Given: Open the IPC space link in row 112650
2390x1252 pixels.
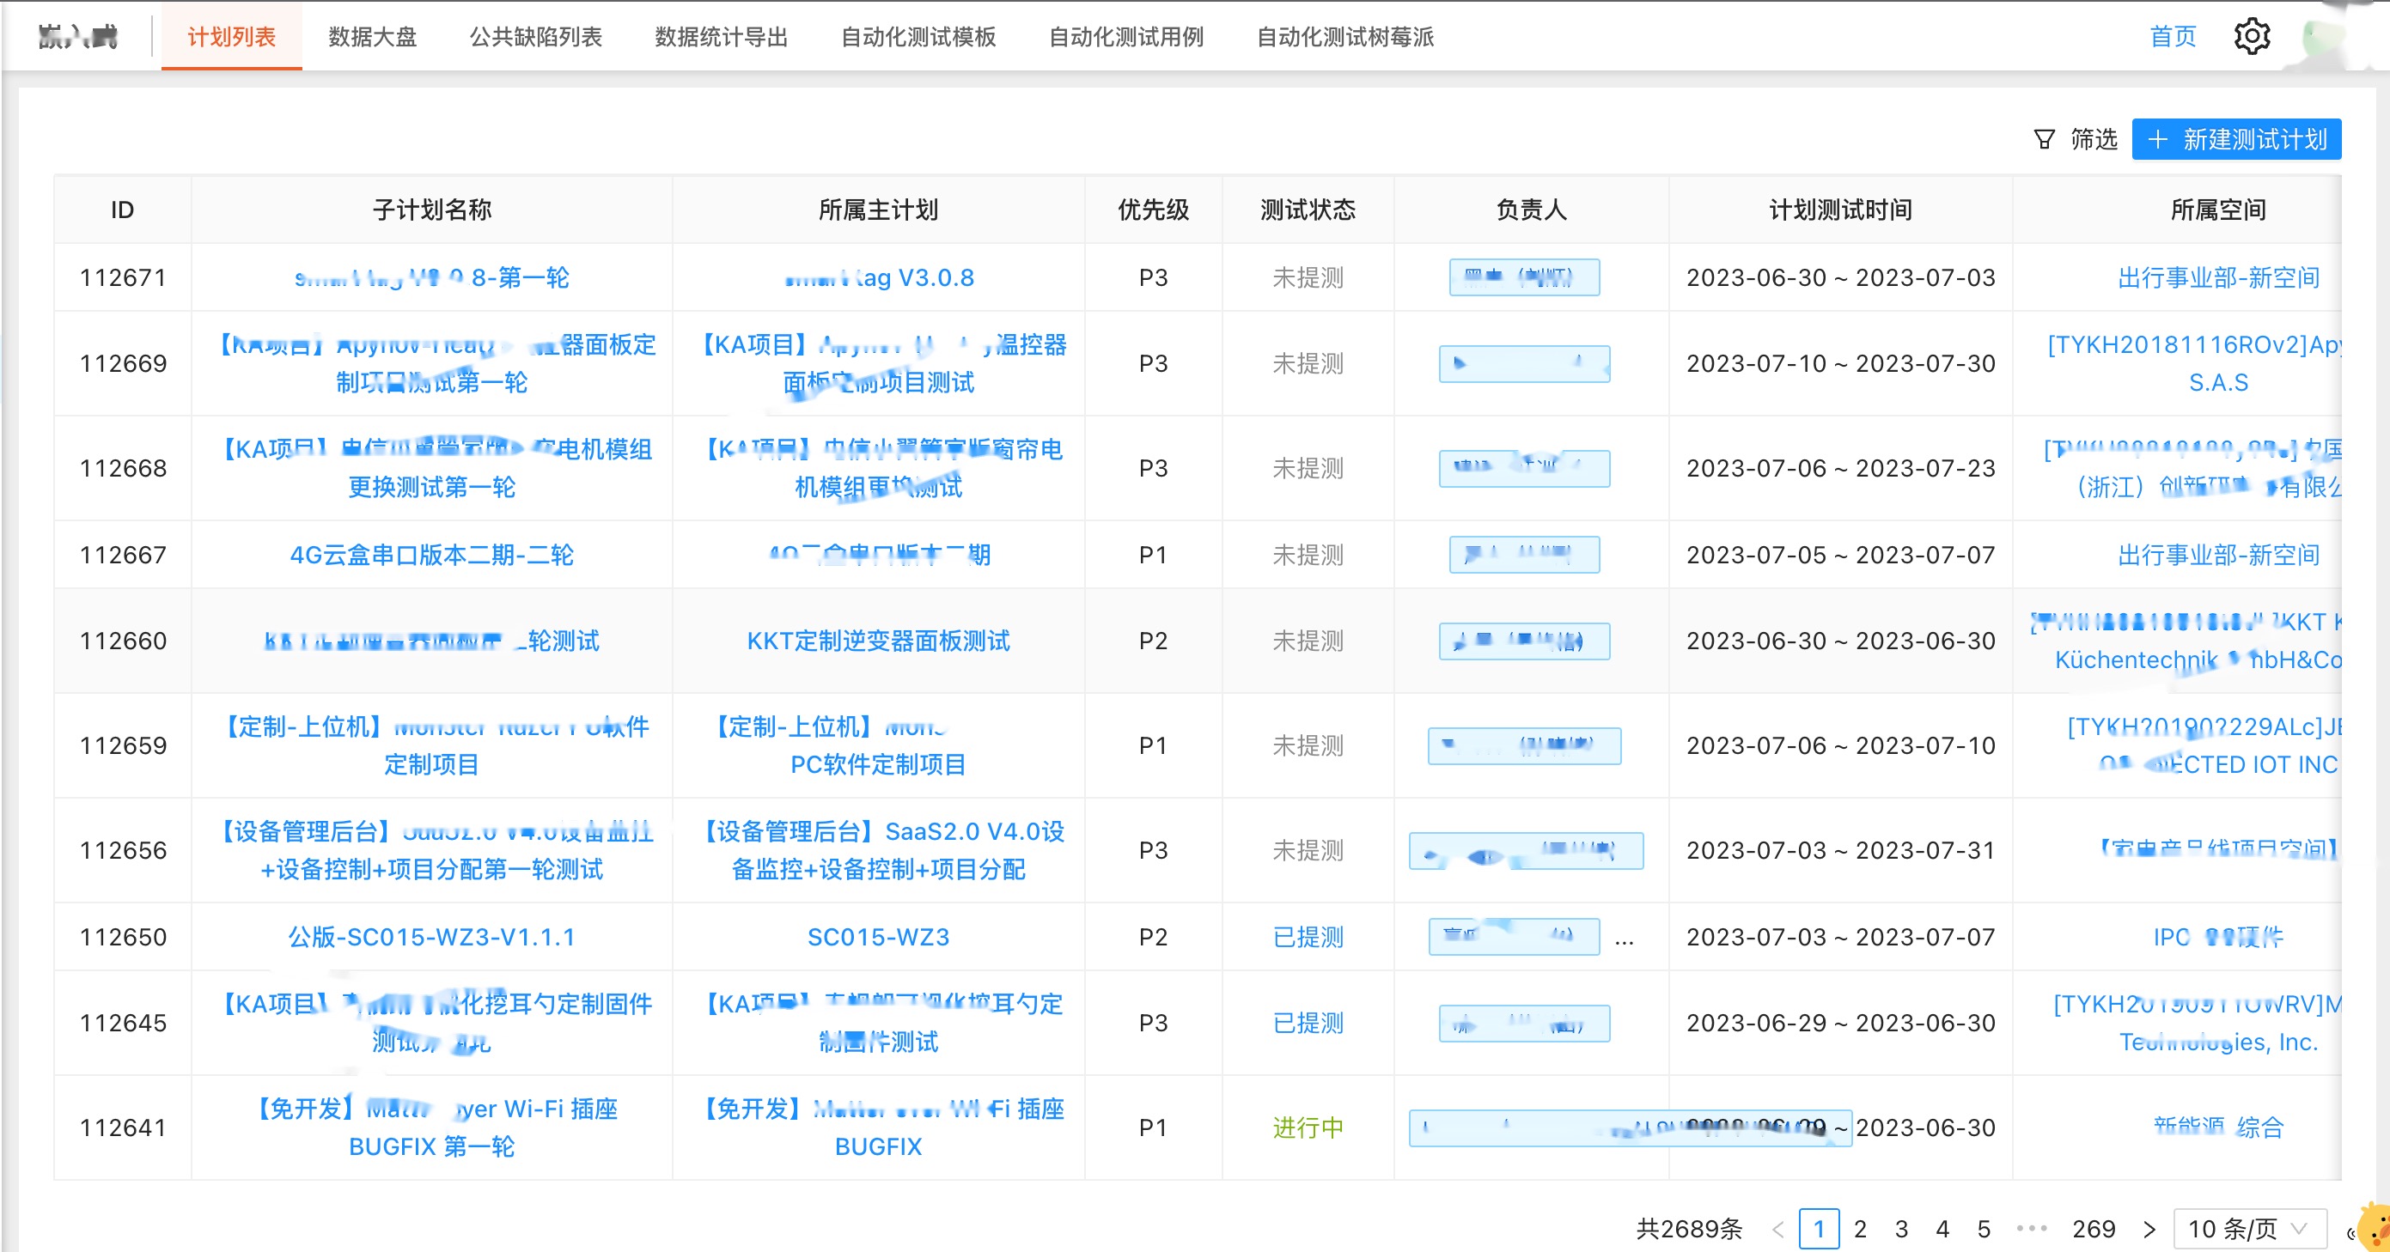Looking at the screenshot, I should [x=2218, y=938].
